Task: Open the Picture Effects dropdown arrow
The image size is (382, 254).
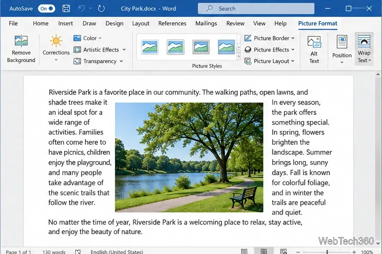Action: tap(293, 50)
